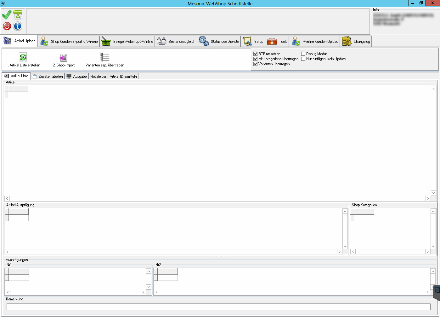Switch to the Zusatz-Tabellen subtab
Image resolution: width=440 pixels, height=318 pixels.
point(48,76)
